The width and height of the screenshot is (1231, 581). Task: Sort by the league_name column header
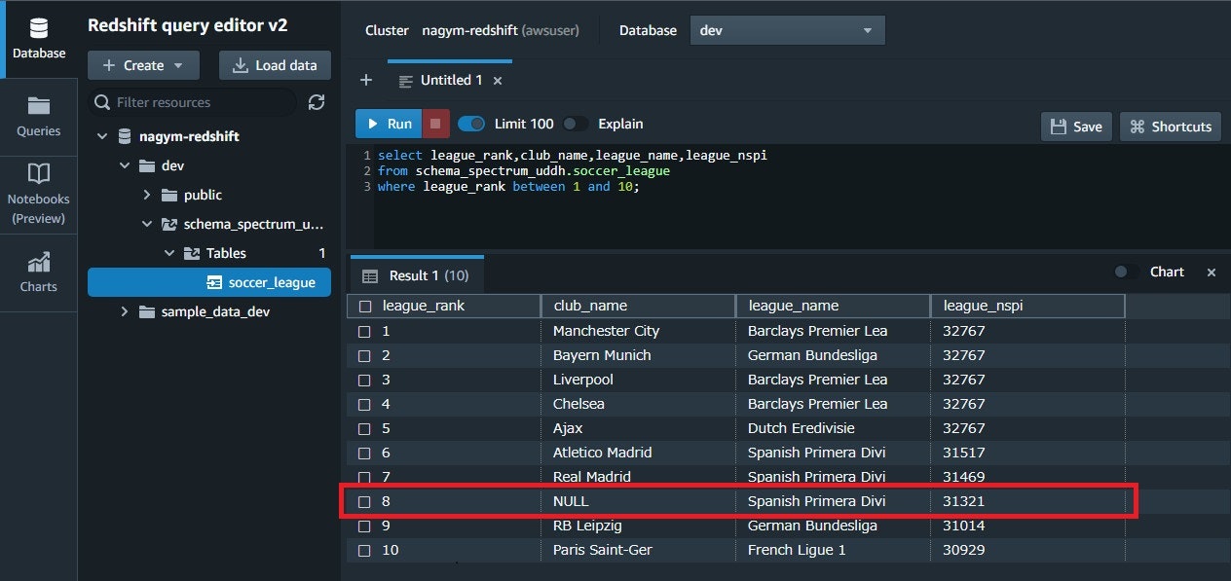[833, 306]
